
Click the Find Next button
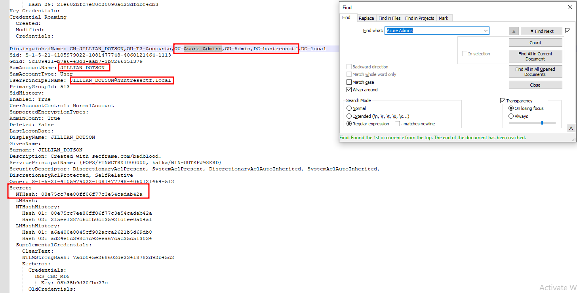click(x=542, y=31)
